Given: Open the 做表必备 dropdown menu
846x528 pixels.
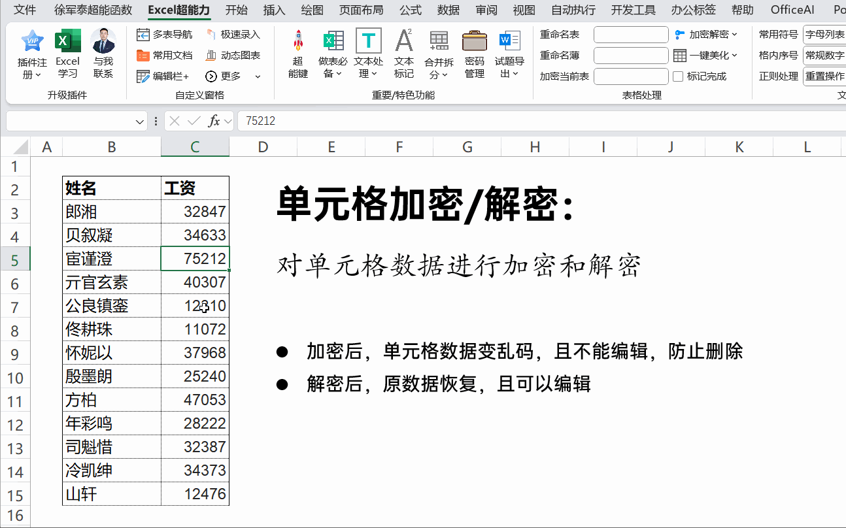Looking at the screenshot, I should coord(338,74).
